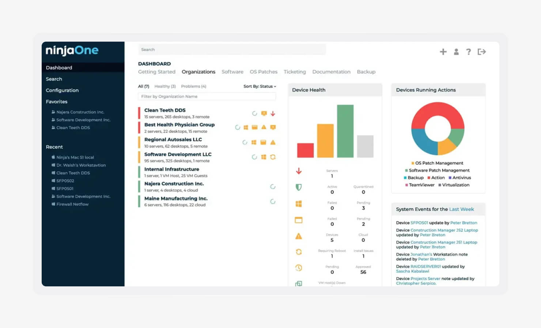The width and height of the screenshot is (541, 328).
Task: Click the logout arrow icon
Action: [482, 52]
